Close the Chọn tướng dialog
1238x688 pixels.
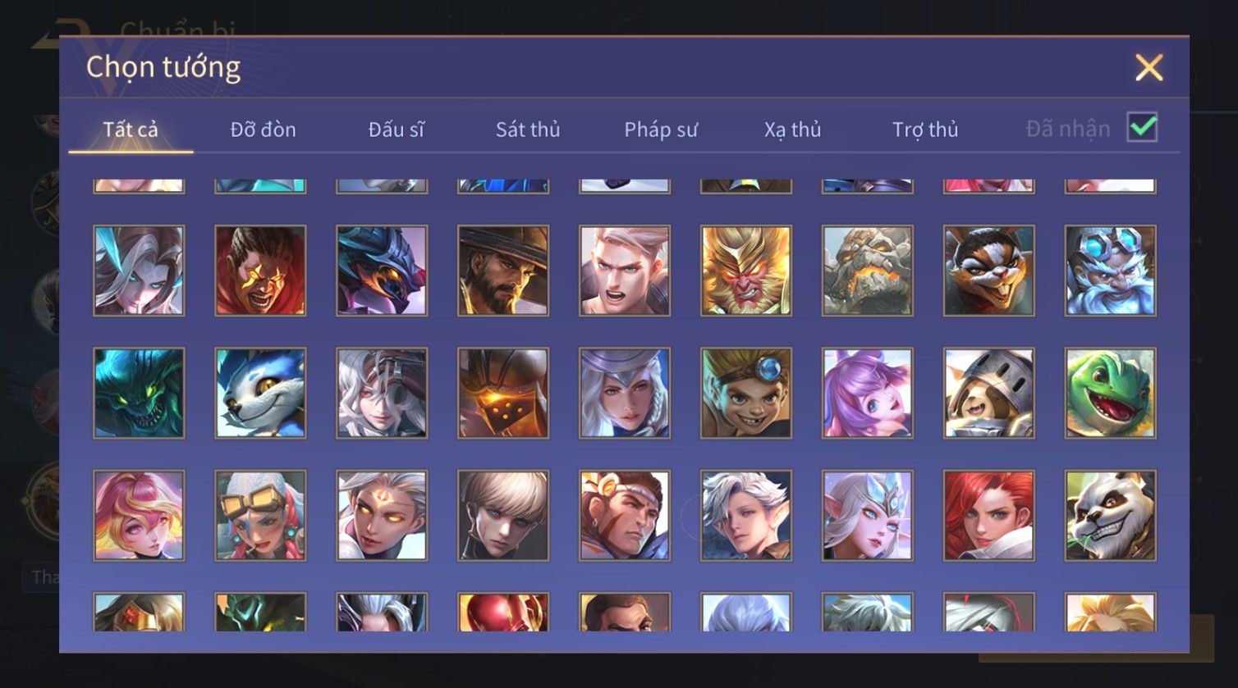(x=1149, y=67)
